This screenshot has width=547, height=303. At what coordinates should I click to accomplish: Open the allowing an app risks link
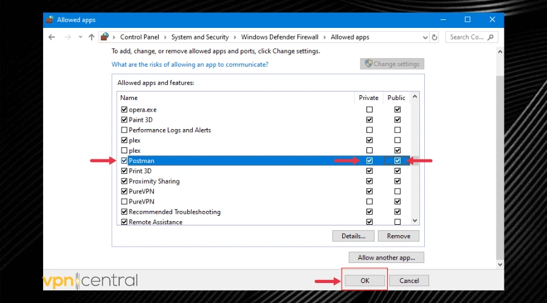coord(190,64)
